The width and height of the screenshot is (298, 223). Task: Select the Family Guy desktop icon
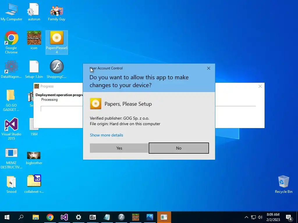(57, 12)
